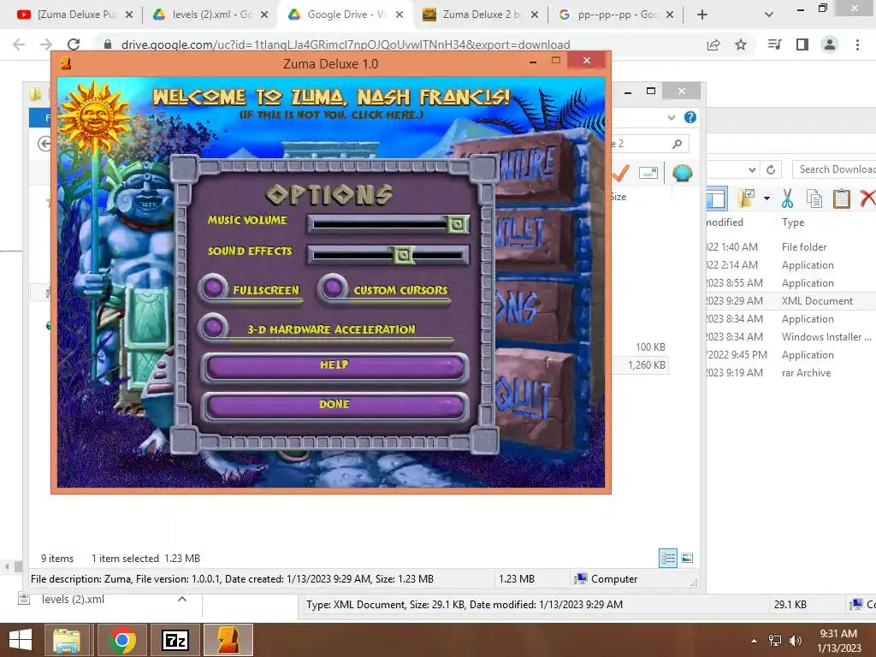Click the share page icon in Chrome
Viewport: 876px width, 657px height.
point(713,44)
